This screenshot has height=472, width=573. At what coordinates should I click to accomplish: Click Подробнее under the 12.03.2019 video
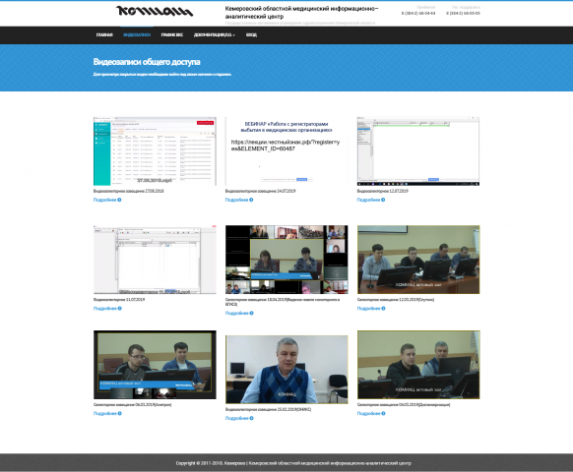pos(371,309)
